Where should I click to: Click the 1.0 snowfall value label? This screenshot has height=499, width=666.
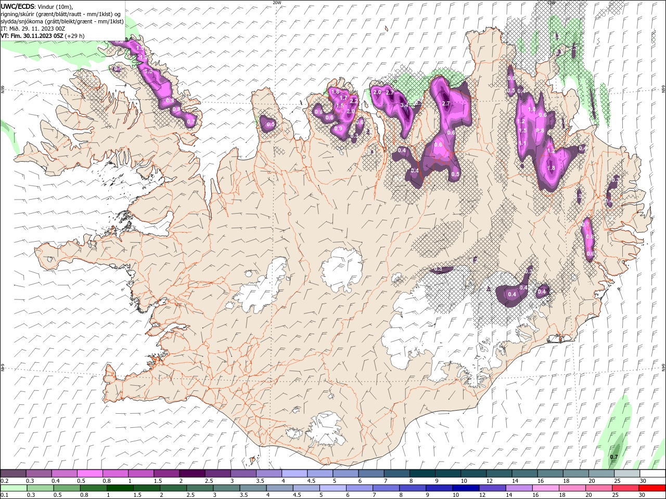coord(532,110)
